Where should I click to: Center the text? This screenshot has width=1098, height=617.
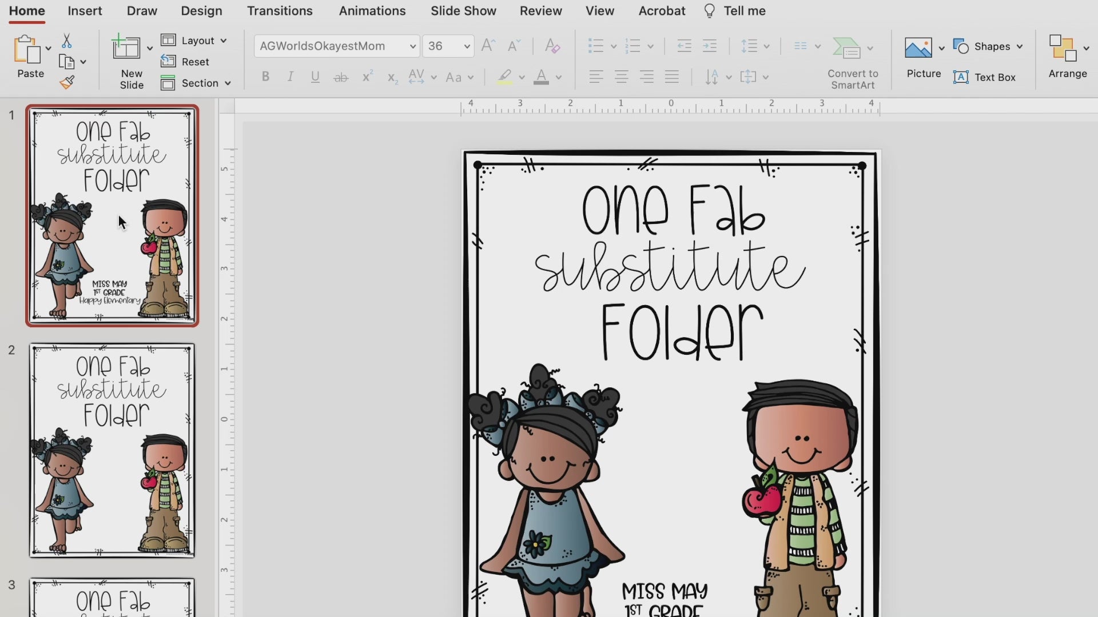[621, 77]
